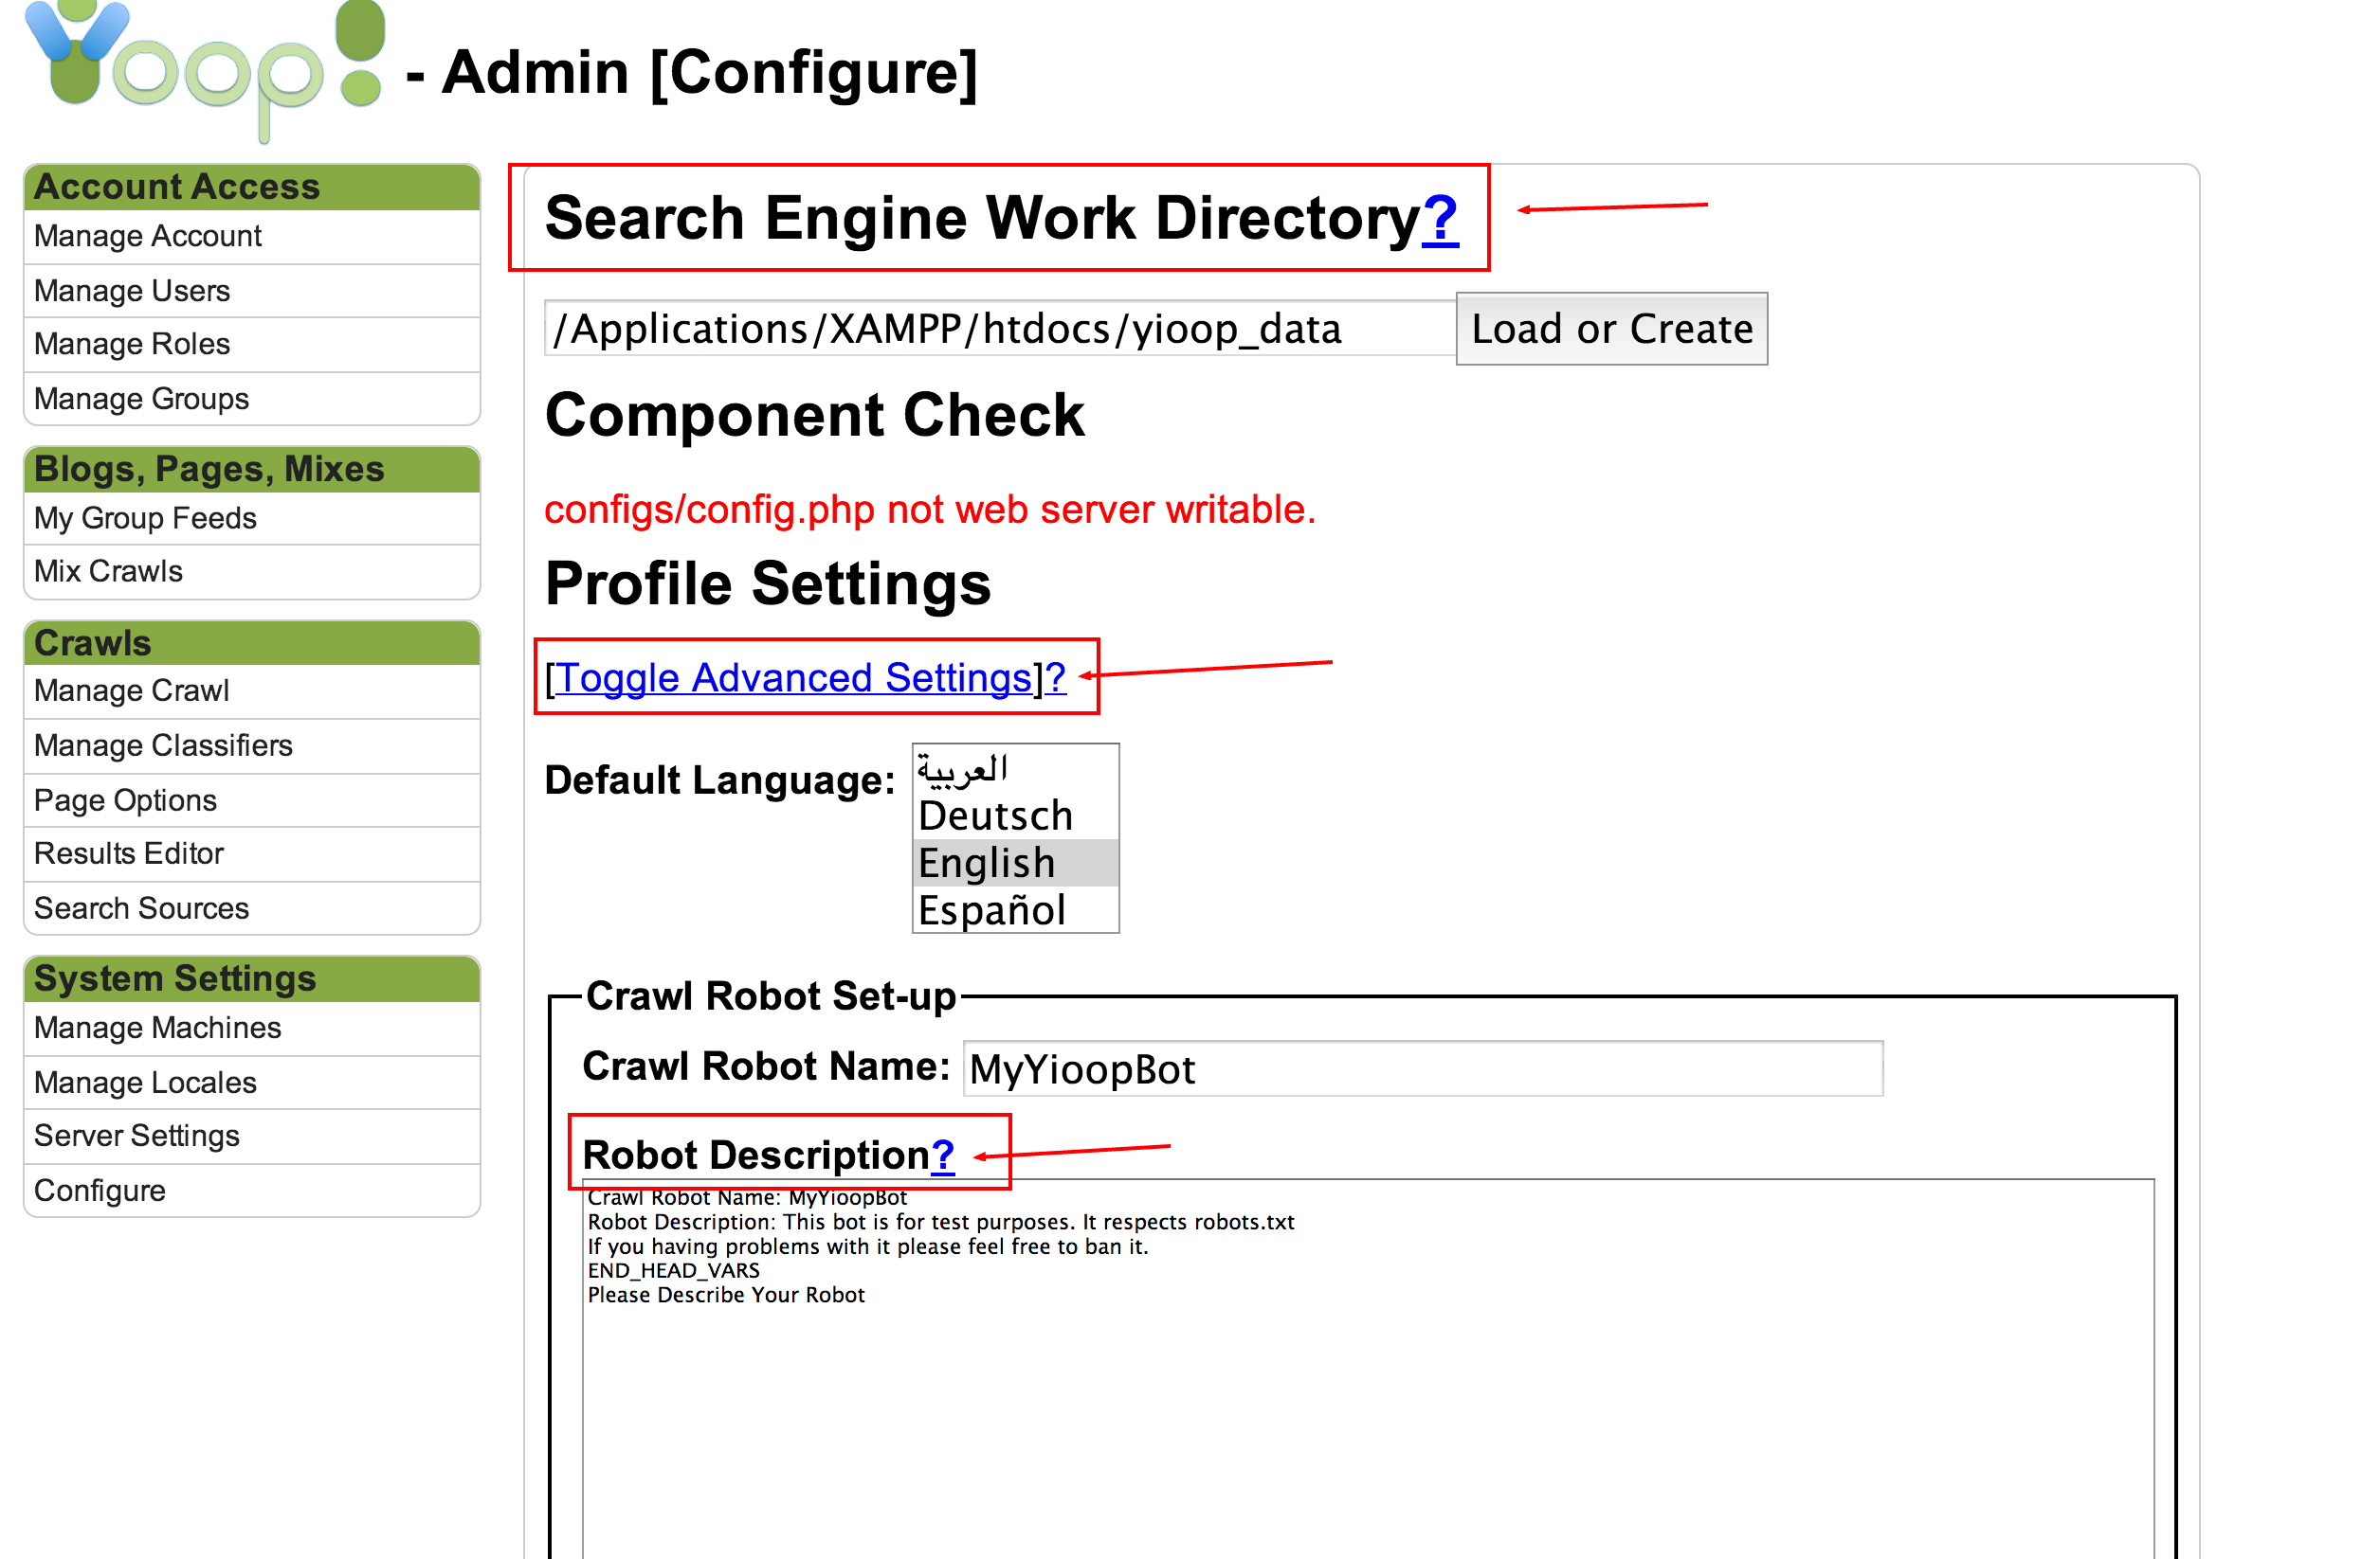Open help for Robot Description
Viewport: 2380px width, 1559px height.
pos(943,1156)
